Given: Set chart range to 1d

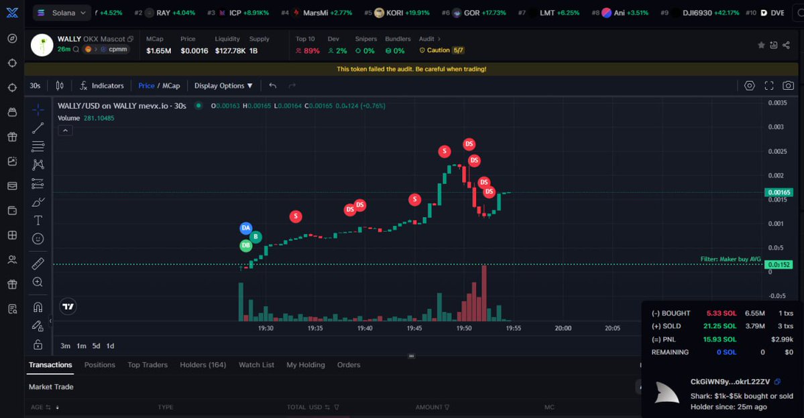Looking at the screenshot, I should tap(110, 346).
